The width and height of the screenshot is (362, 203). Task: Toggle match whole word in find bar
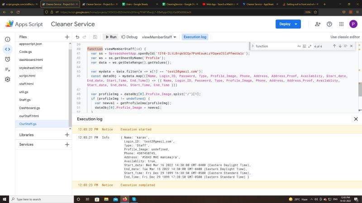tap(304, 46)
